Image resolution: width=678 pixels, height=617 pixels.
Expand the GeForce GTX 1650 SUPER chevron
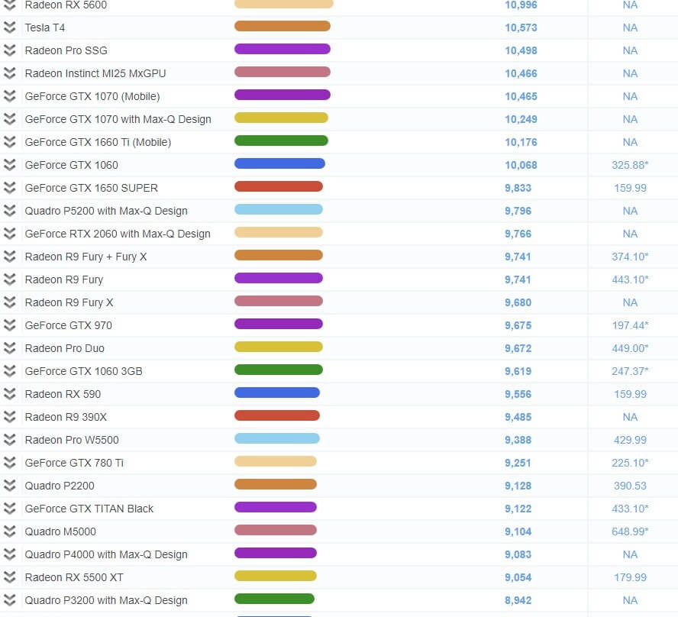(x=9, y=188)
